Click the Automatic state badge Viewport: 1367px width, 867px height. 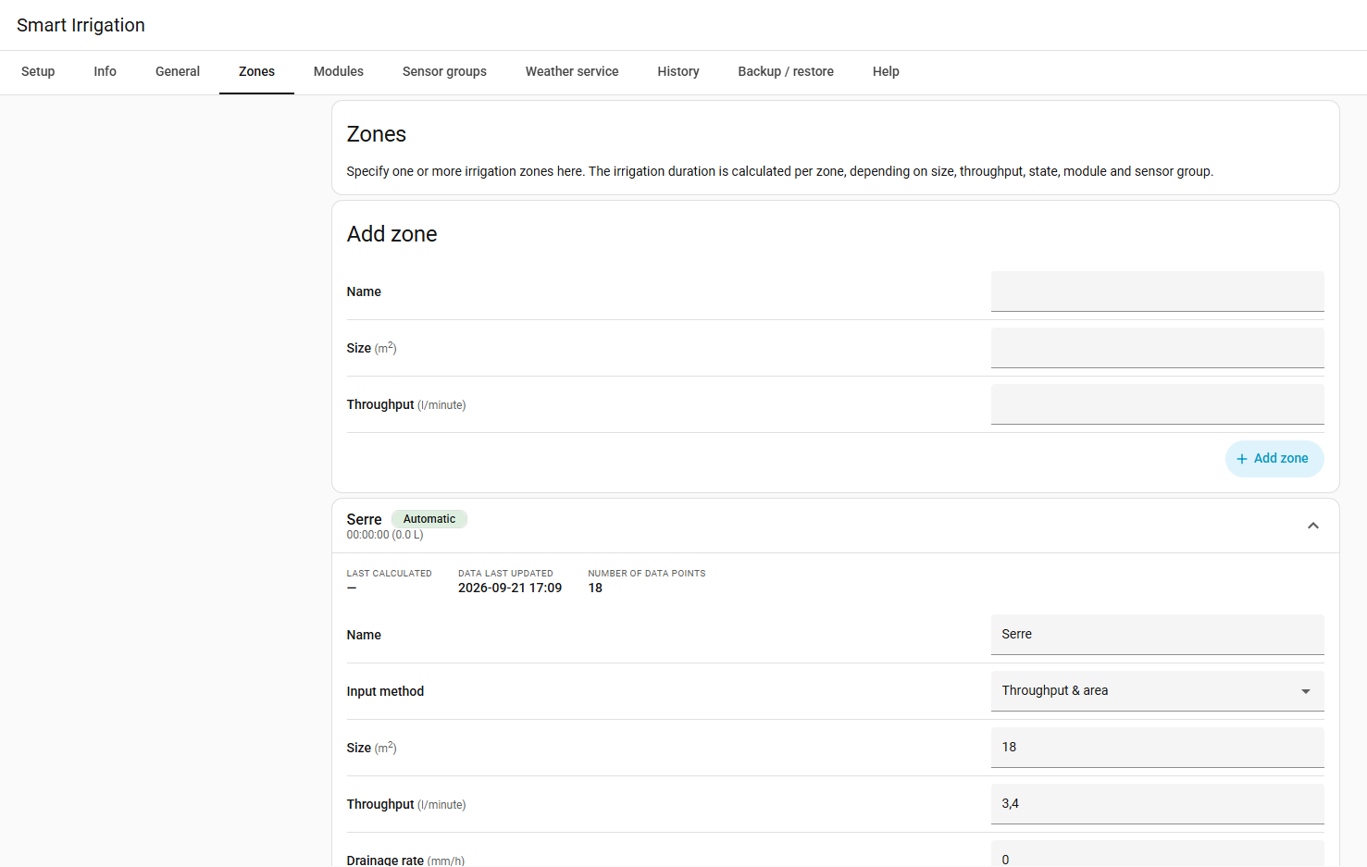coord(429,519)
